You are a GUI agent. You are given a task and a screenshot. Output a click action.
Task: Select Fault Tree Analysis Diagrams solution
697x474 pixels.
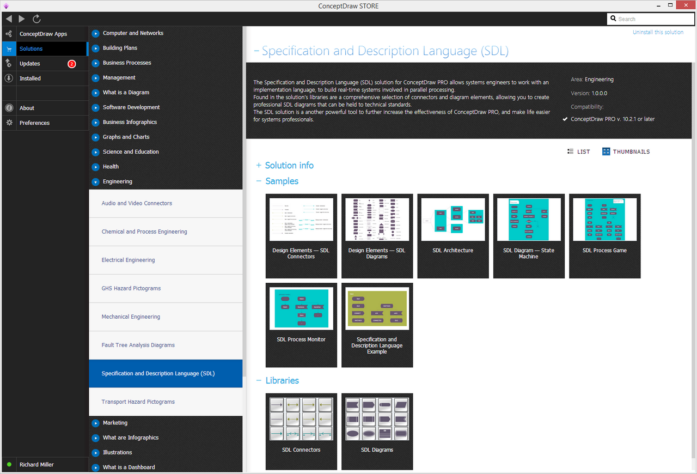pos(166,345)
